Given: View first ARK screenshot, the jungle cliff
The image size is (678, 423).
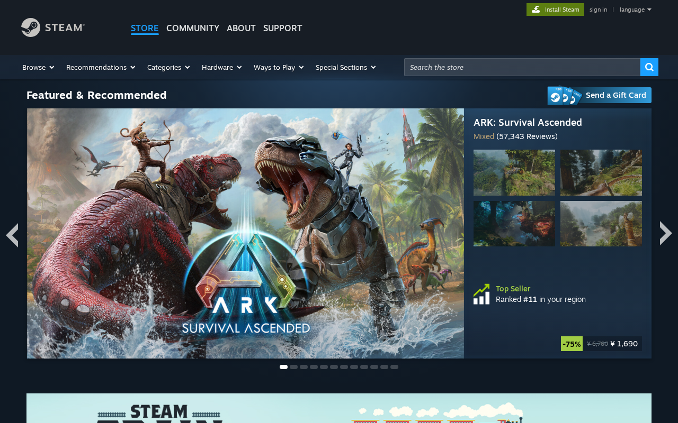Looking at the screenshot, I should (x=514, y=172).
